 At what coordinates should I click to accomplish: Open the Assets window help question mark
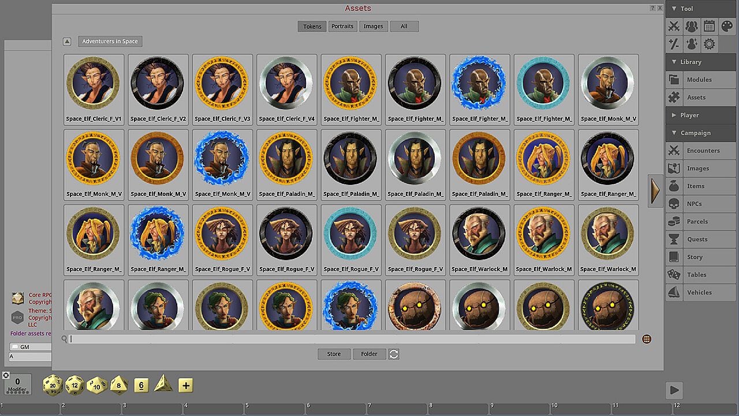[x=652, y=8]
